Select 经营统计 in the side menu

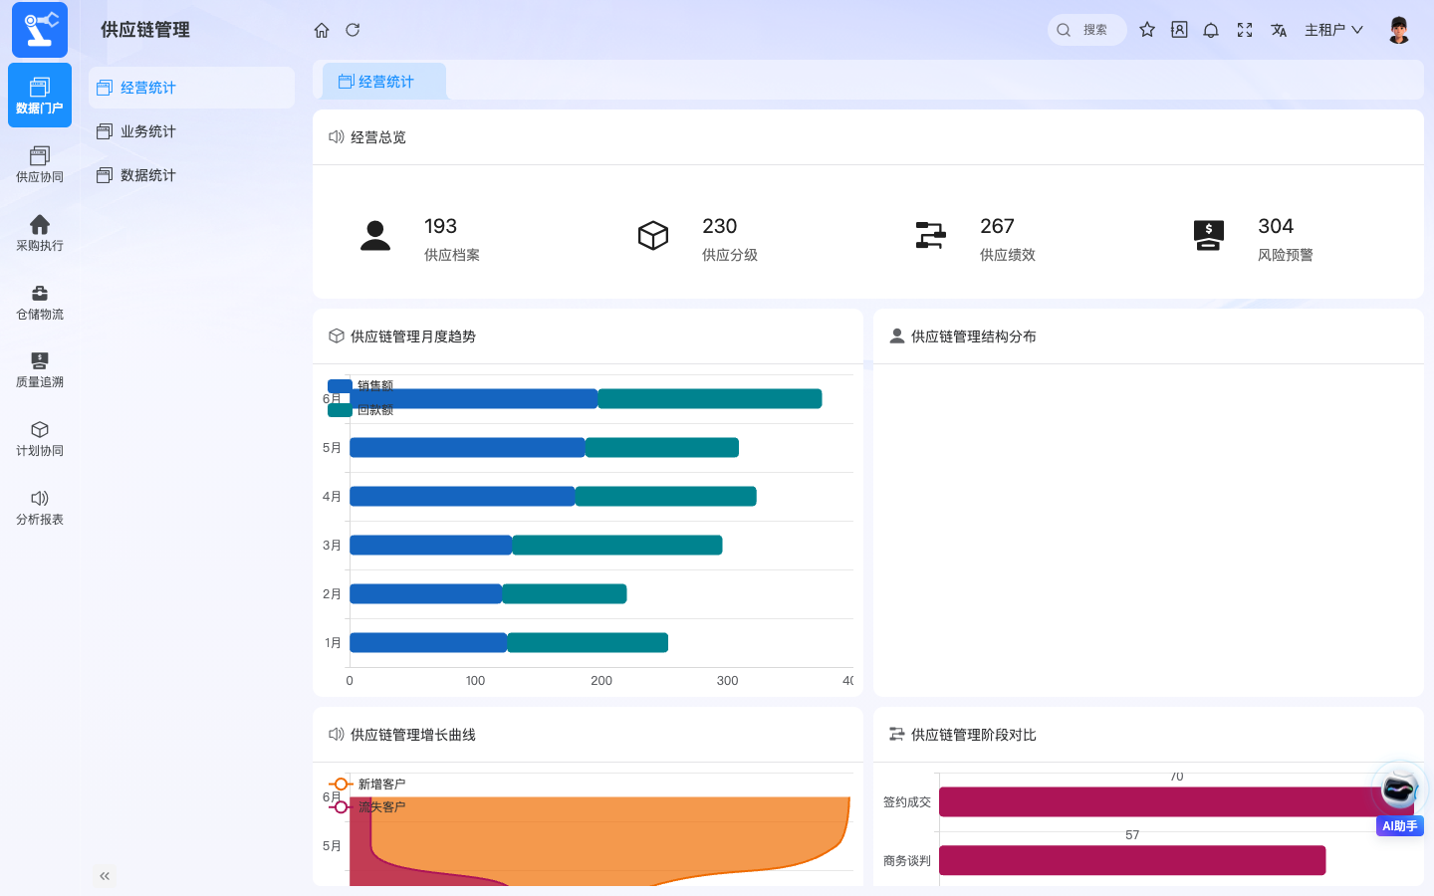[x=191, y=88]
